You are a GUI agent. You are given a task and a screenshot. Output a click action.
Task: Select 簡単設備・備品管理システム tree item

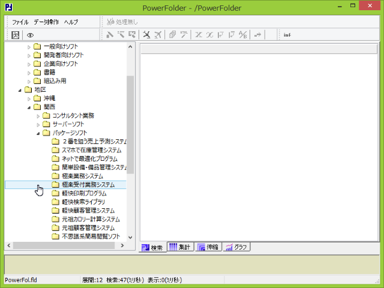pos(94,167)
